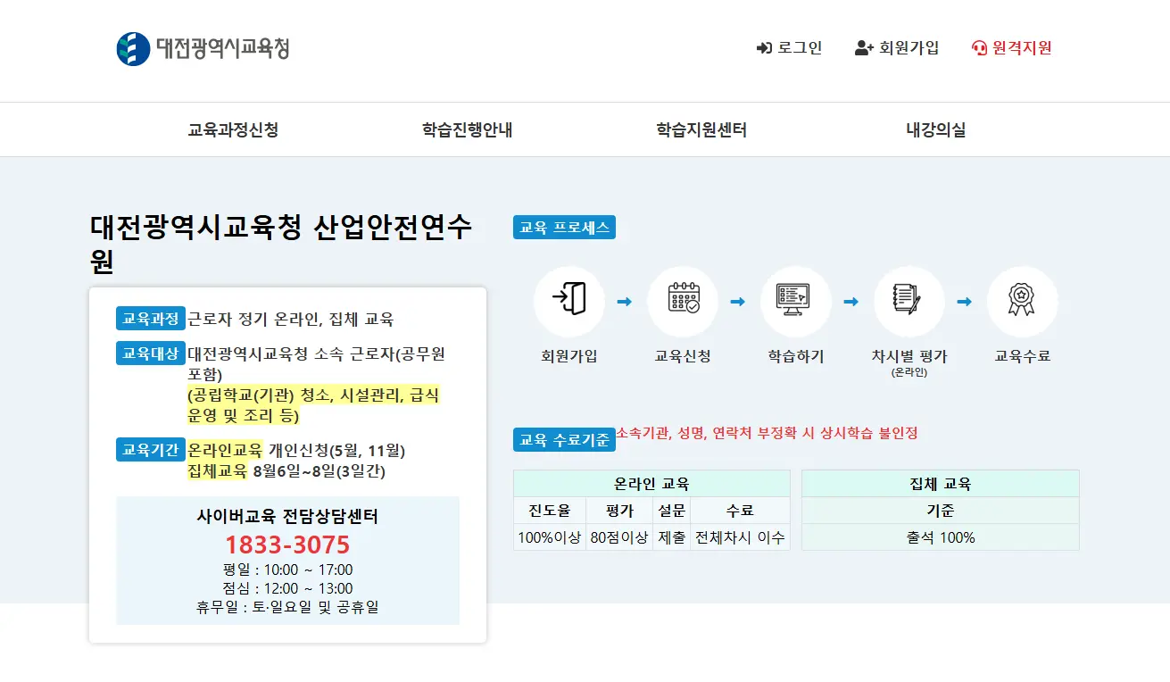Click the arrow between 교육신청 and 학습하기

pyautogui.click(x=738, y=301)
